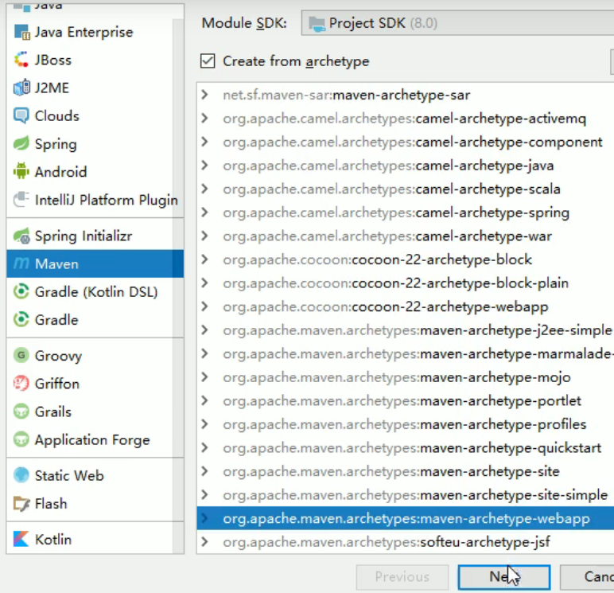Click the Spring leaf icon

(21, 144)
